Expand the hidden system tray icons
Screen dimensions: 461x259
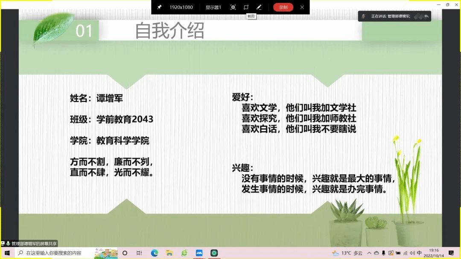369,253
